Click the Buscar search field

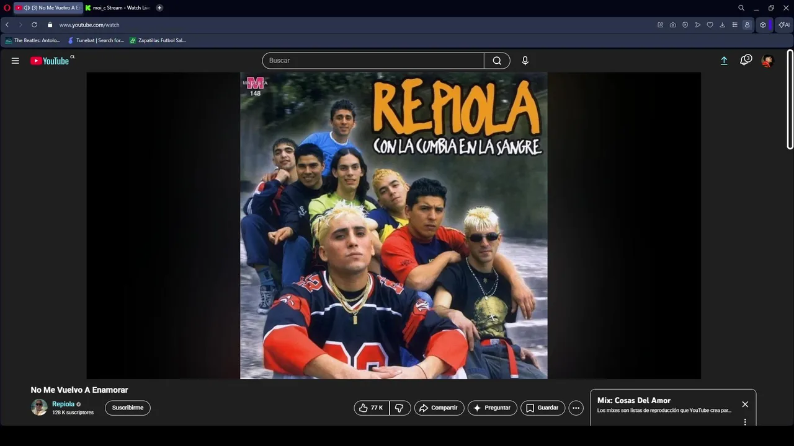tap(373, 61)
